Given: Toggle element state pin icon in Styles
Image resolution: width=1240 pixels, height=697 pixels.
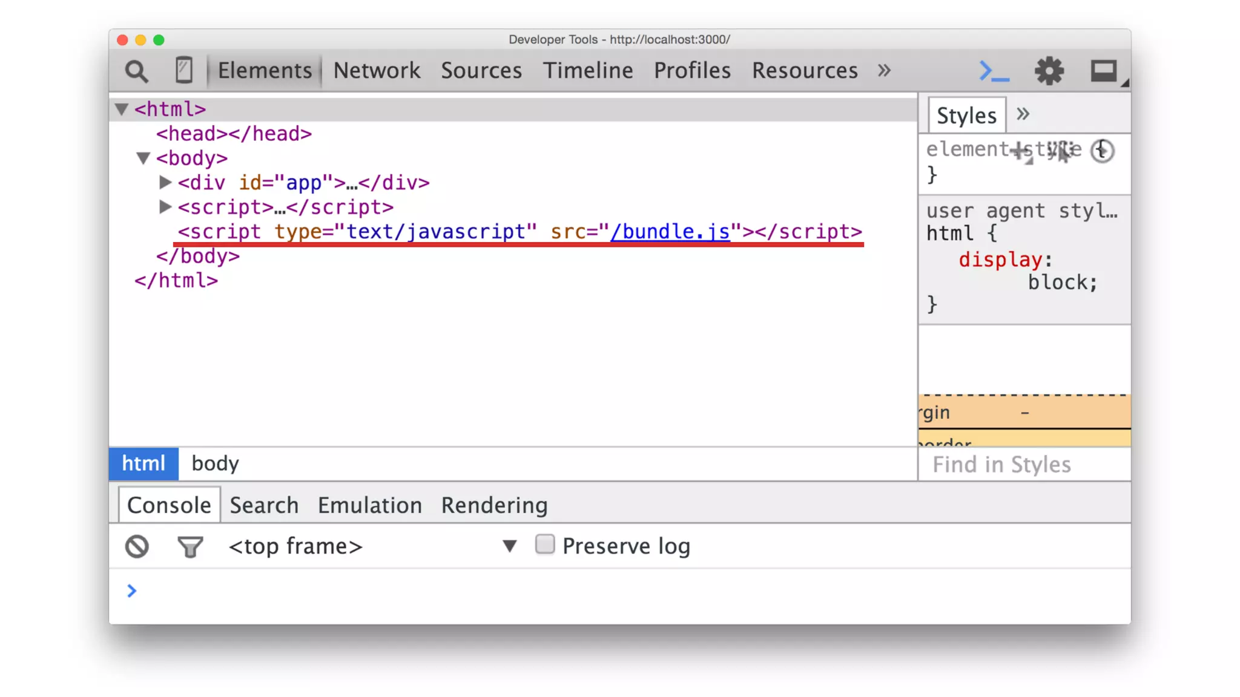Looking at the screenshot, I should (1060, 151).
